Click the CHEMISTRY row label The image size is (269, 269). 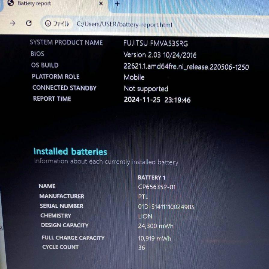tap(56, 216)
